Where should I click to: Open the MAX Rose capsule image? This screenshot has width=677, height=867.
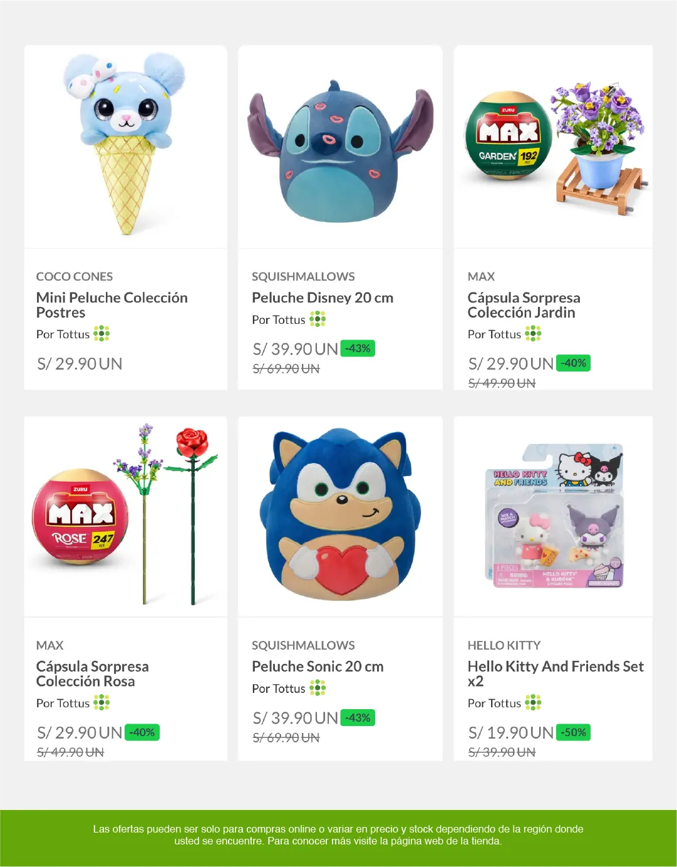(126, 517)
